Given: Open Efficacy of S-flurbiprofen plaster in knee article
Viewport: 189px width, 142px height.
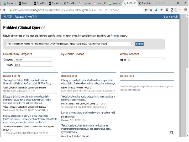Looking at the screenshot, I should (x=27, y=100).
